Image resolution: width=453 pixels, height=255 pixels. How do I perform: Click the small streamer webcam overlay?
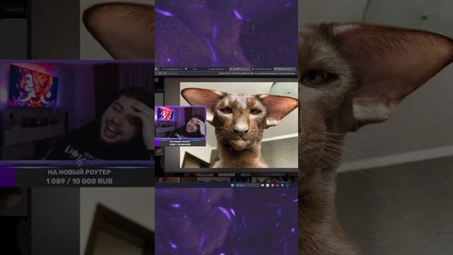[180, 122]
